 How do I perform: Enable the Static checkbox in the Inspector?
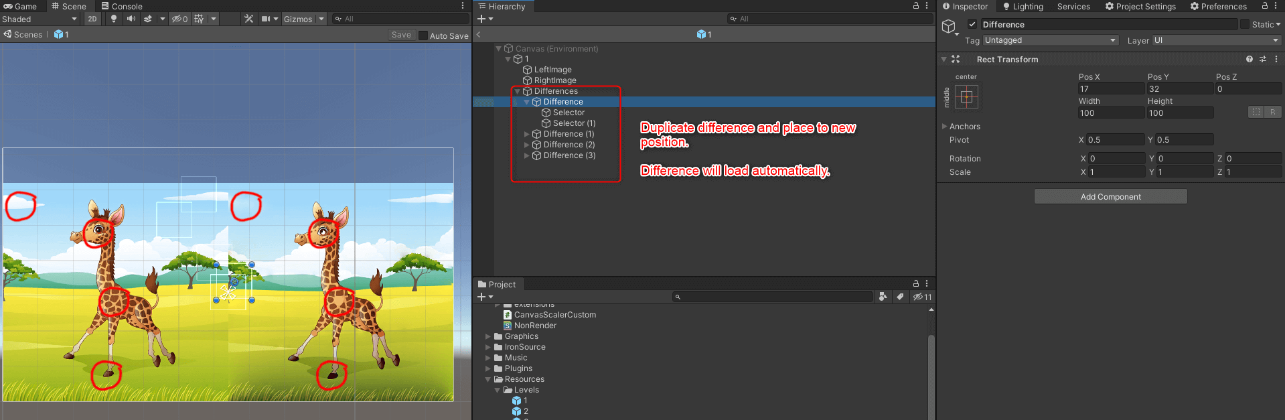coord(1245,24)
